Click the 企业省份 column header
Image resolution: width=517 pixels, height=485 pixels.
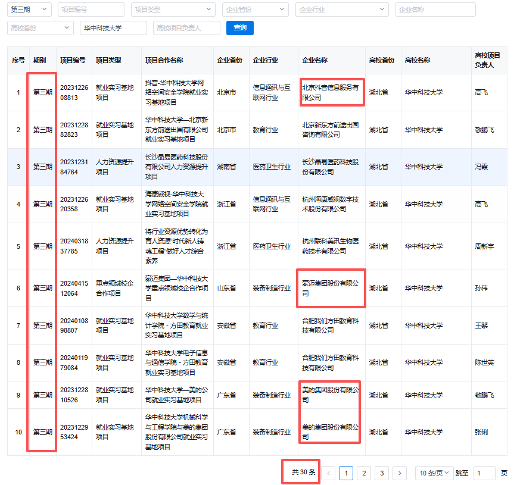pyautogui.click(x=231, y=60)
